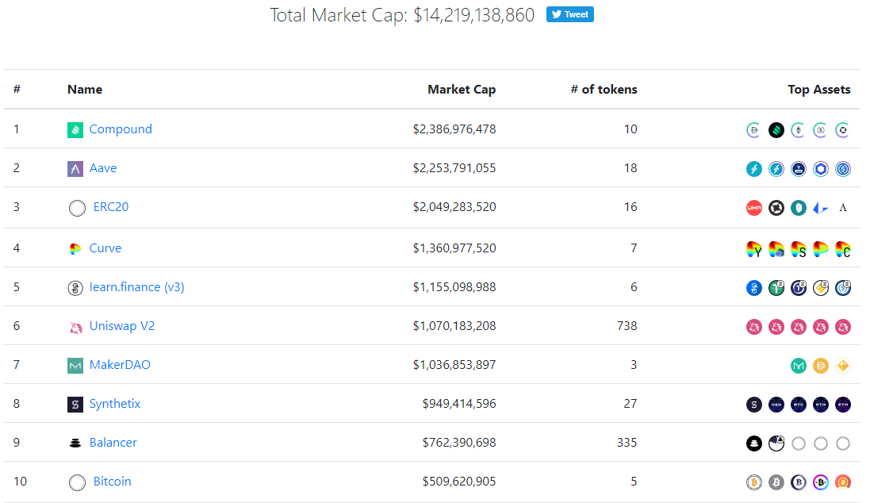Select the Total Market Cap heading text
Image resolution: width=870 pixels, height=503 pixels.
coord(402,15)
